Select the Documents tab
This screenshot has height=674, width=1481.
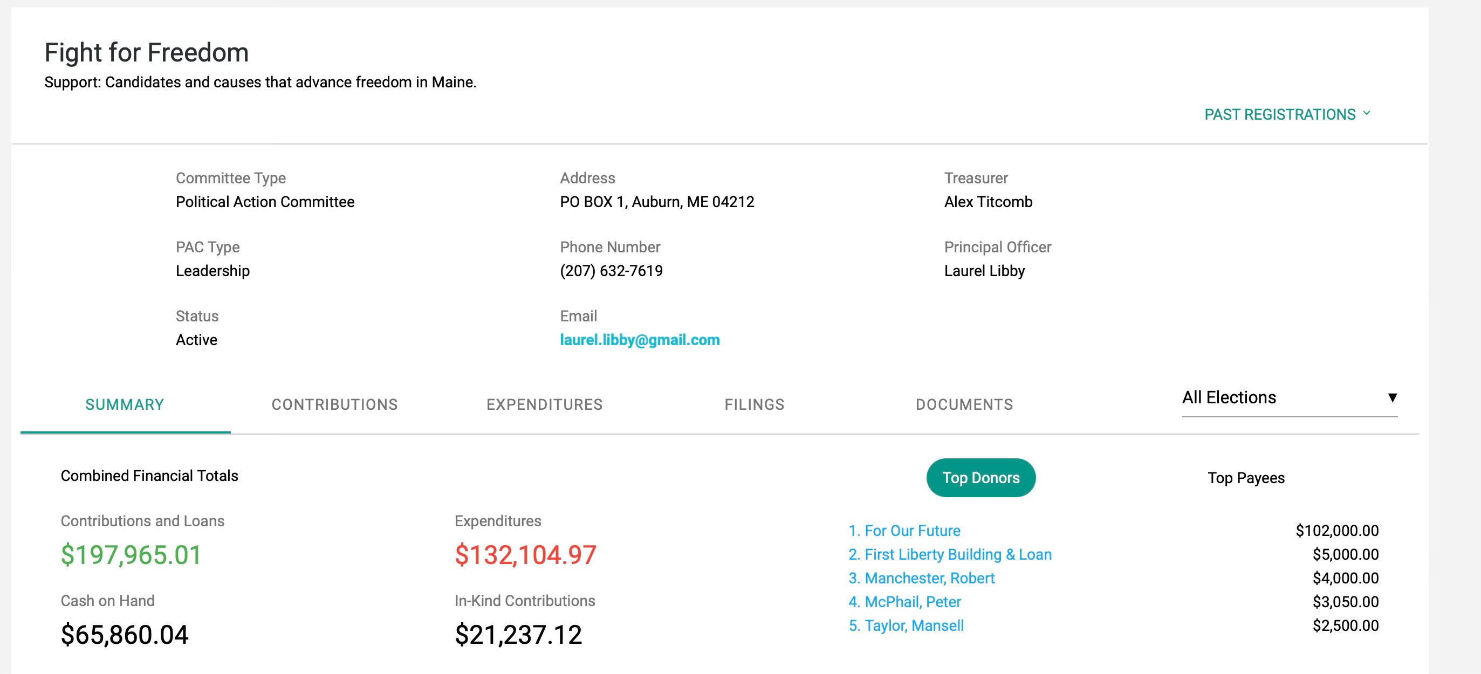[x=964, y=404]
